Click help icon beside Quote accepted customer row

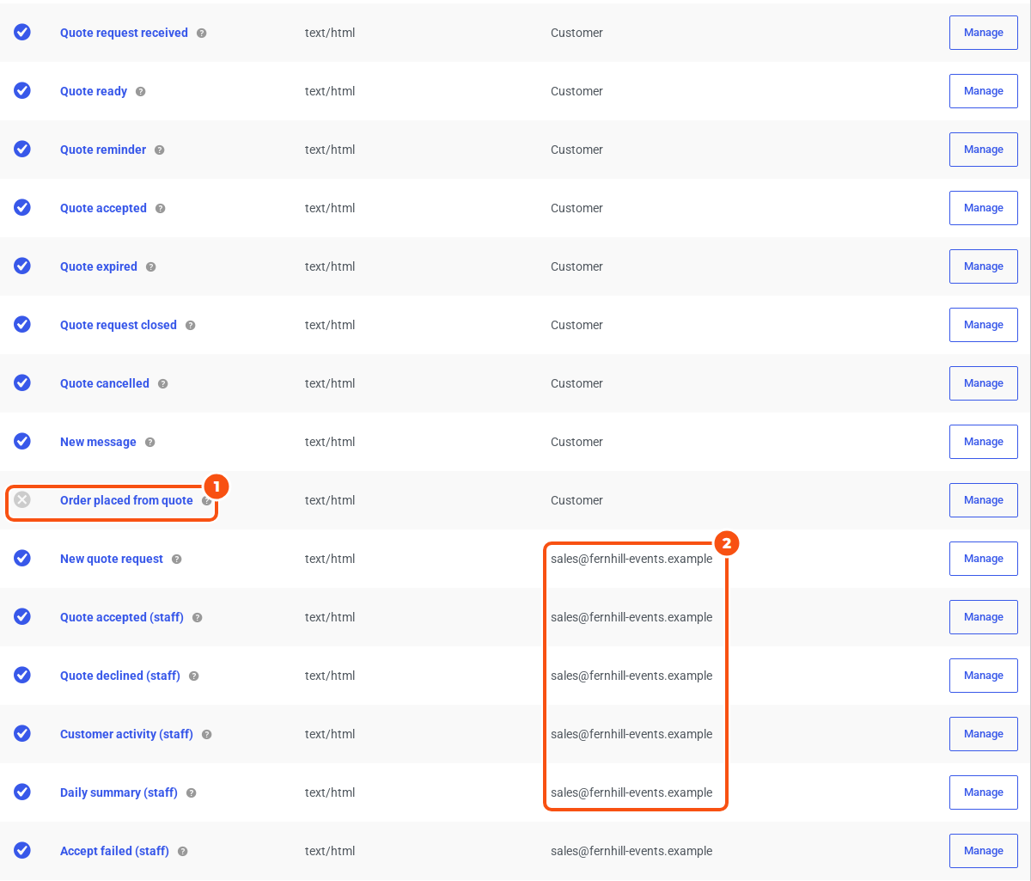click(161, 208)
